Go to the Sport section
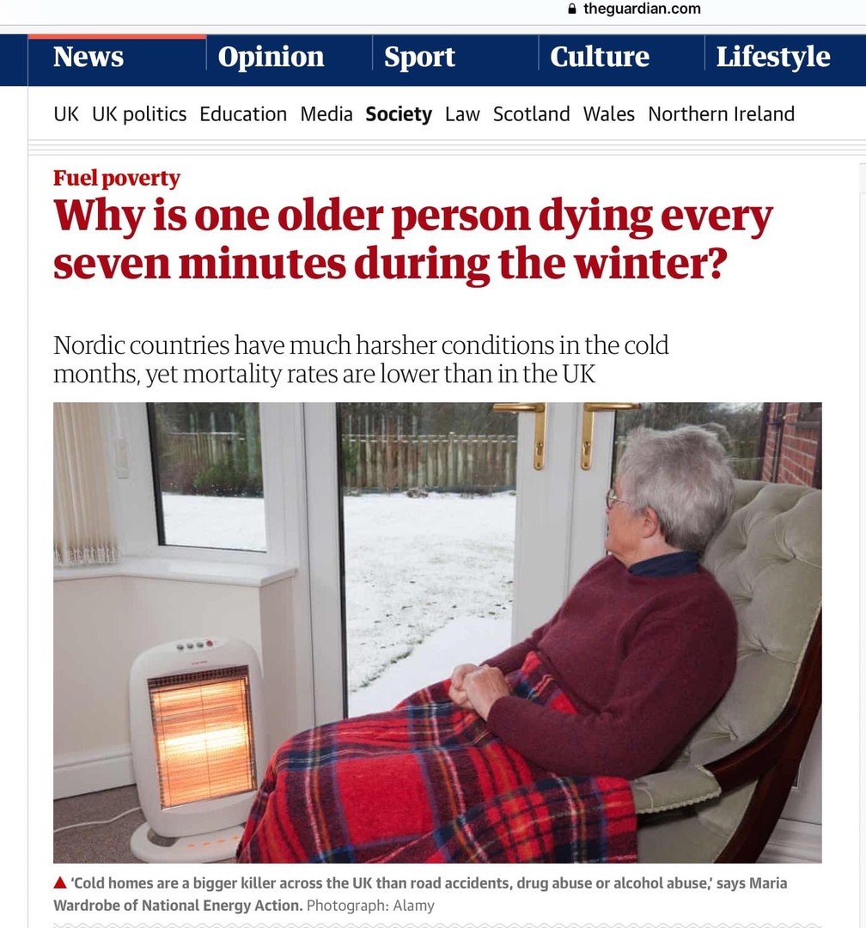 pyautogui.click(x=419, y=58)
